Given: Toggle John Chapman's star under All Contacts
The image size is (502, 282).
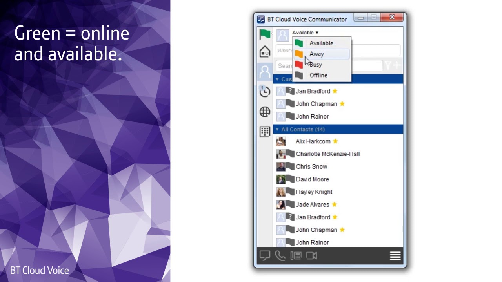Looking at the screenshot, I should coord(342,230).
